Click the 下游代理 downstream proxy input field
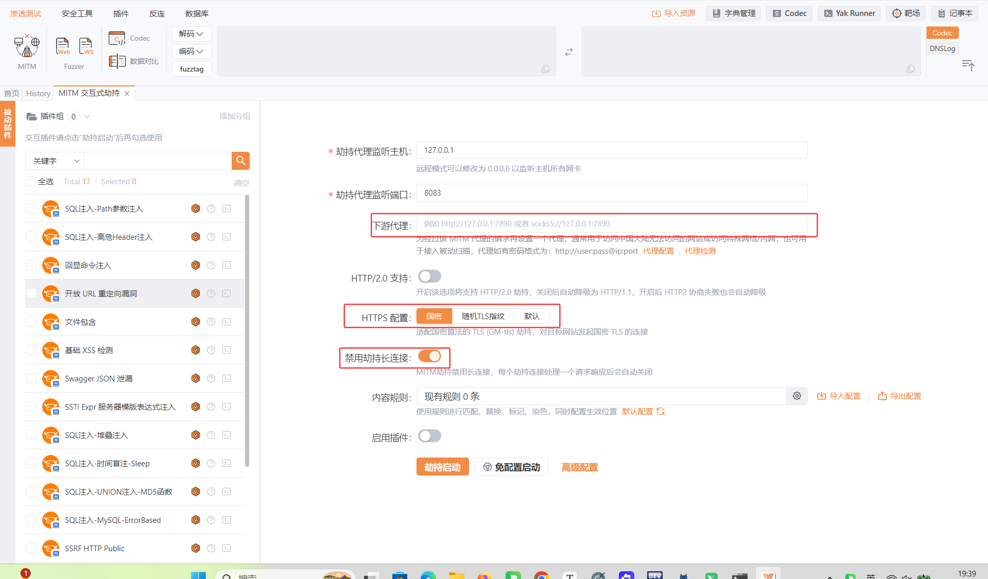Screen dimensions: 988x579 [x=612, y=224]
